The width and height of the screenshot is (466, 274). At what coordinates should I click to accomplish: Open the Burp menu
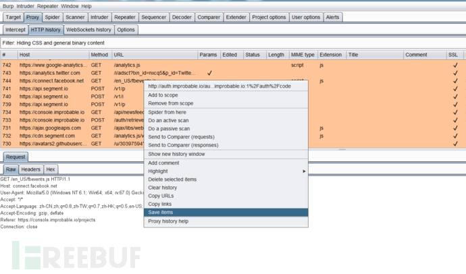coord(8,6)
